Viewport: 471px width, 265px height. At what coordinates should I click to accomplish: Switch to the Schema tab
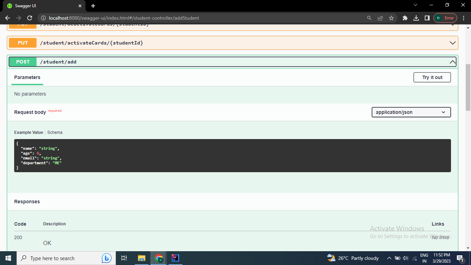tap(55, 132)
